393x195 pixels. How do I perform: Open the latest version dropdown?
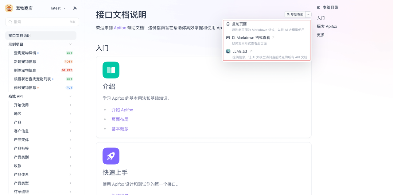(x=58, y=8)
